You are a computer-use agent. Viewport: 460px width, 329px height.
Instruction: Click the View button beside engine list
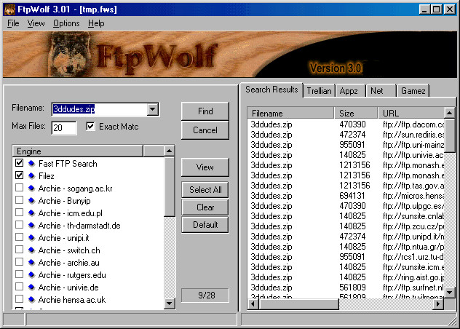tap(205, 167)
